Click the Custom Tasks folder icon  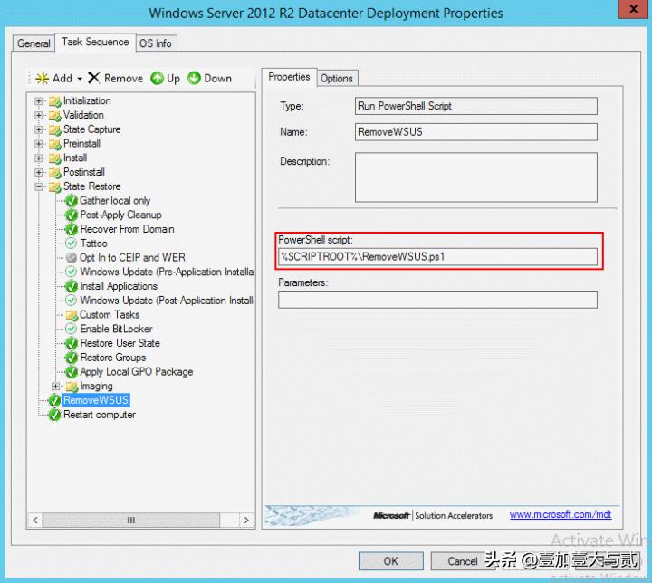[72, 315]
